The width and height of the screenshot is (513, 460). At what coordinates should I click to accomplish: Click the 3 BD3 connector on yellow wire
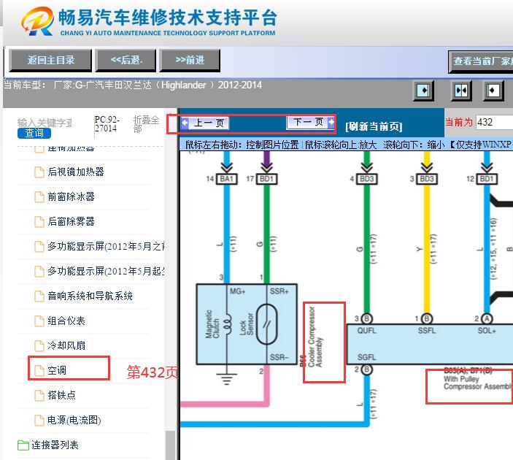click(x=427, y=179)
